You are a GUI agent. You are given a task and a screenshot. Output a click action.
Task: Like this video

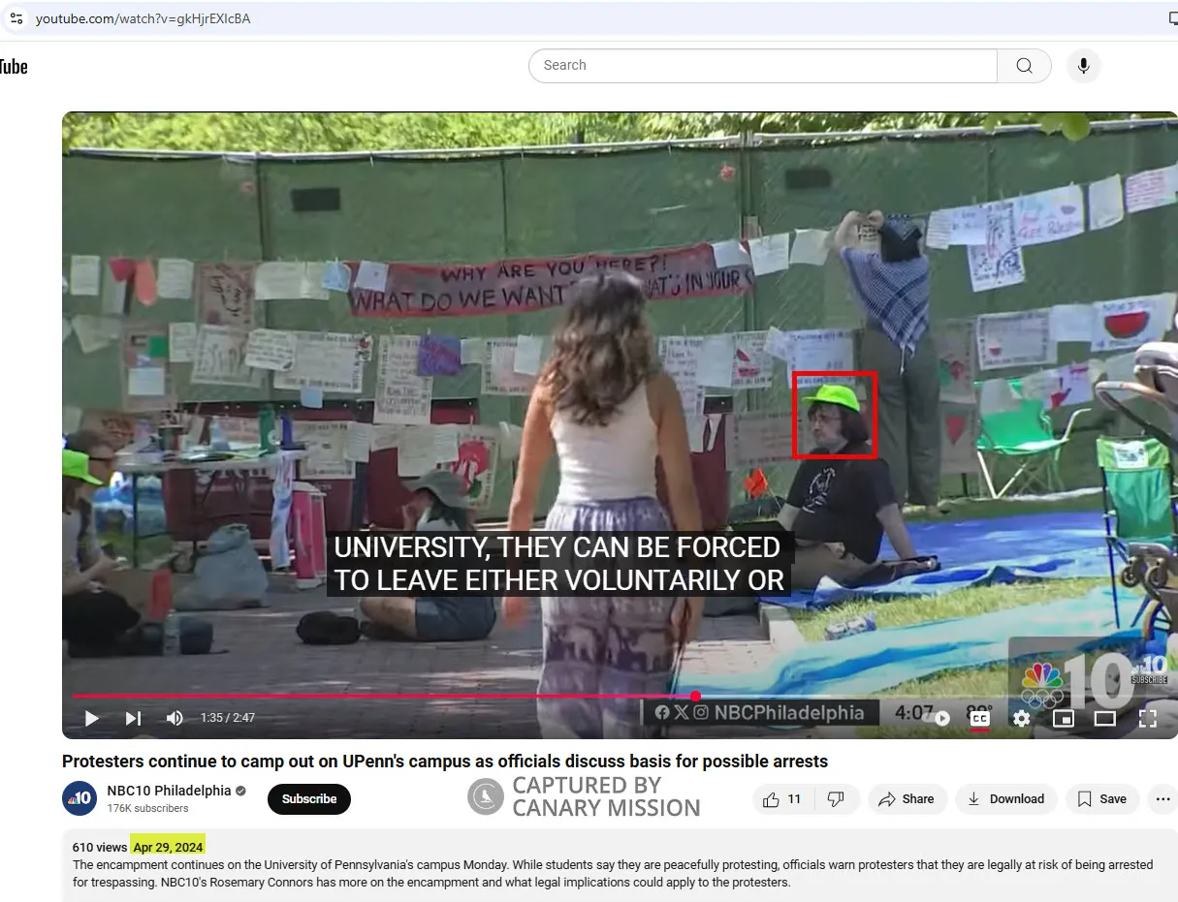(x=783, y=799)
